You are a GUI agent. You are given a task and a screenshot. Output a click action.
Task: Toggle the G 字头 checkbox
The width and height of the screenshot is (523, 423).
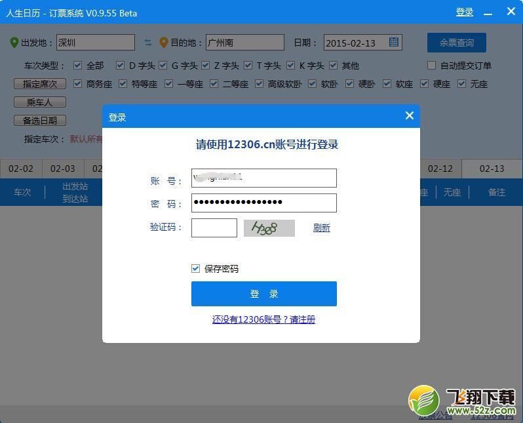163,65
